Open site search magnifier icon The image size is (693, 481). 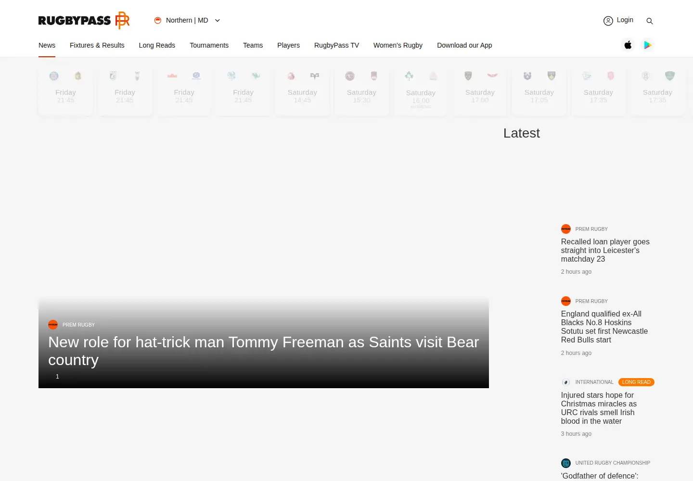pyautogui.click(x=650, y=21)
